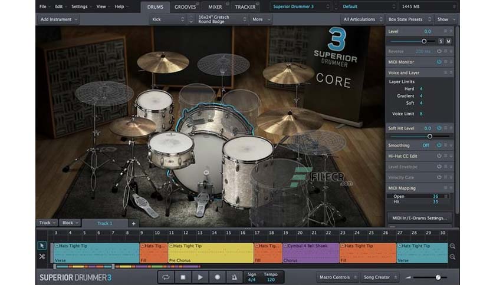The image size is (493, 285).
Task: Open the Voice and Layer section menu icon
Action: point(445,72)
